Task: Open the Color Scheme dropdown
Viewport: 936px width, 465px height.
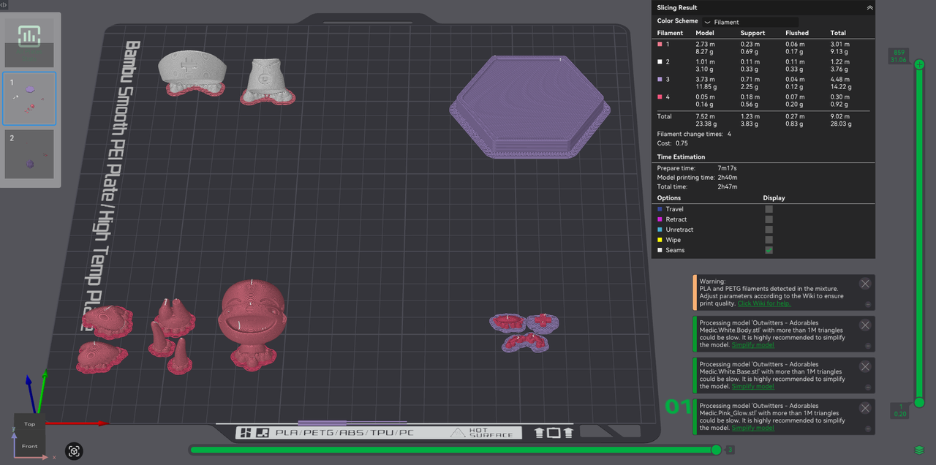Action: pos(750,22)
